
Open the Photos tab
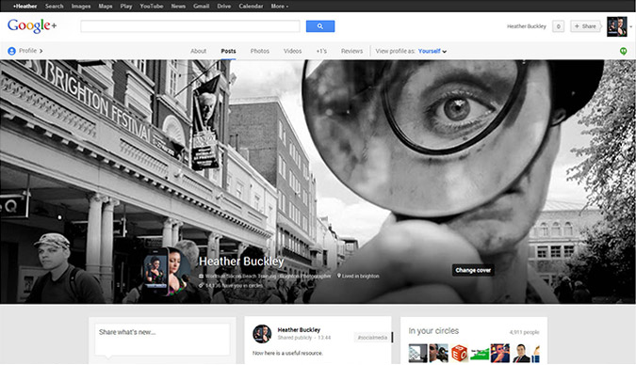tap(260, 51)
